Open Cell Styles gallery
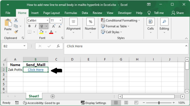Screen dimensions: 190x106 111,32
